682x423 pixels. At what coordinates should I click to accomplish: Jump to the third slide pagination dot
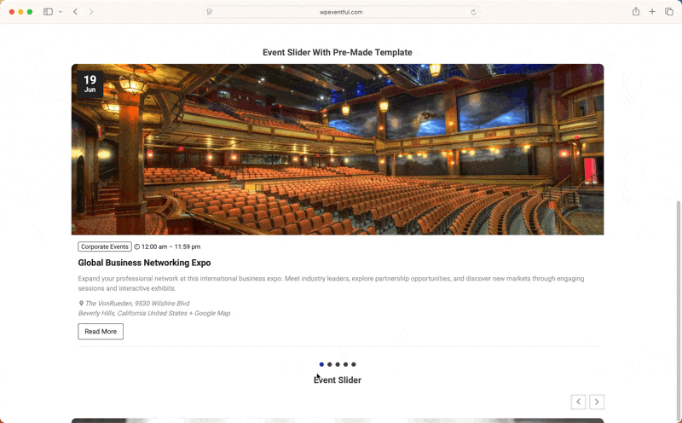click(338, 364)
